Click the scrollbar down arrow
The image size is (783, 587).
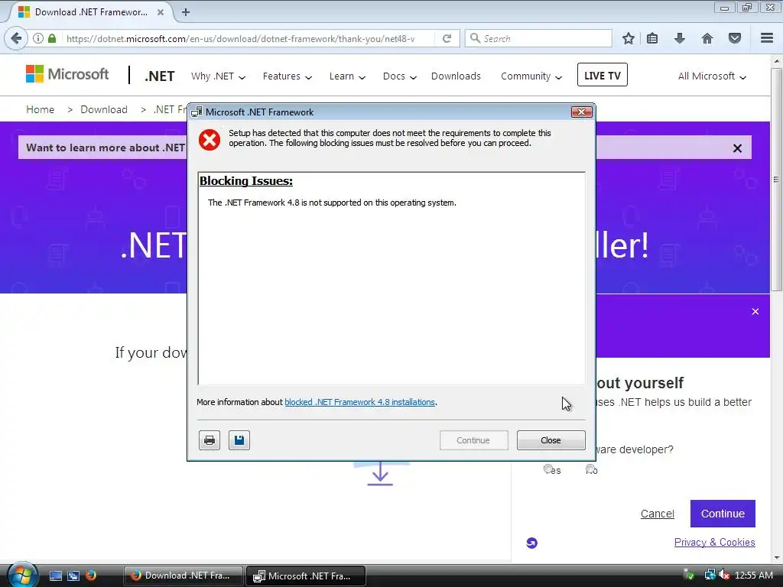777,557
